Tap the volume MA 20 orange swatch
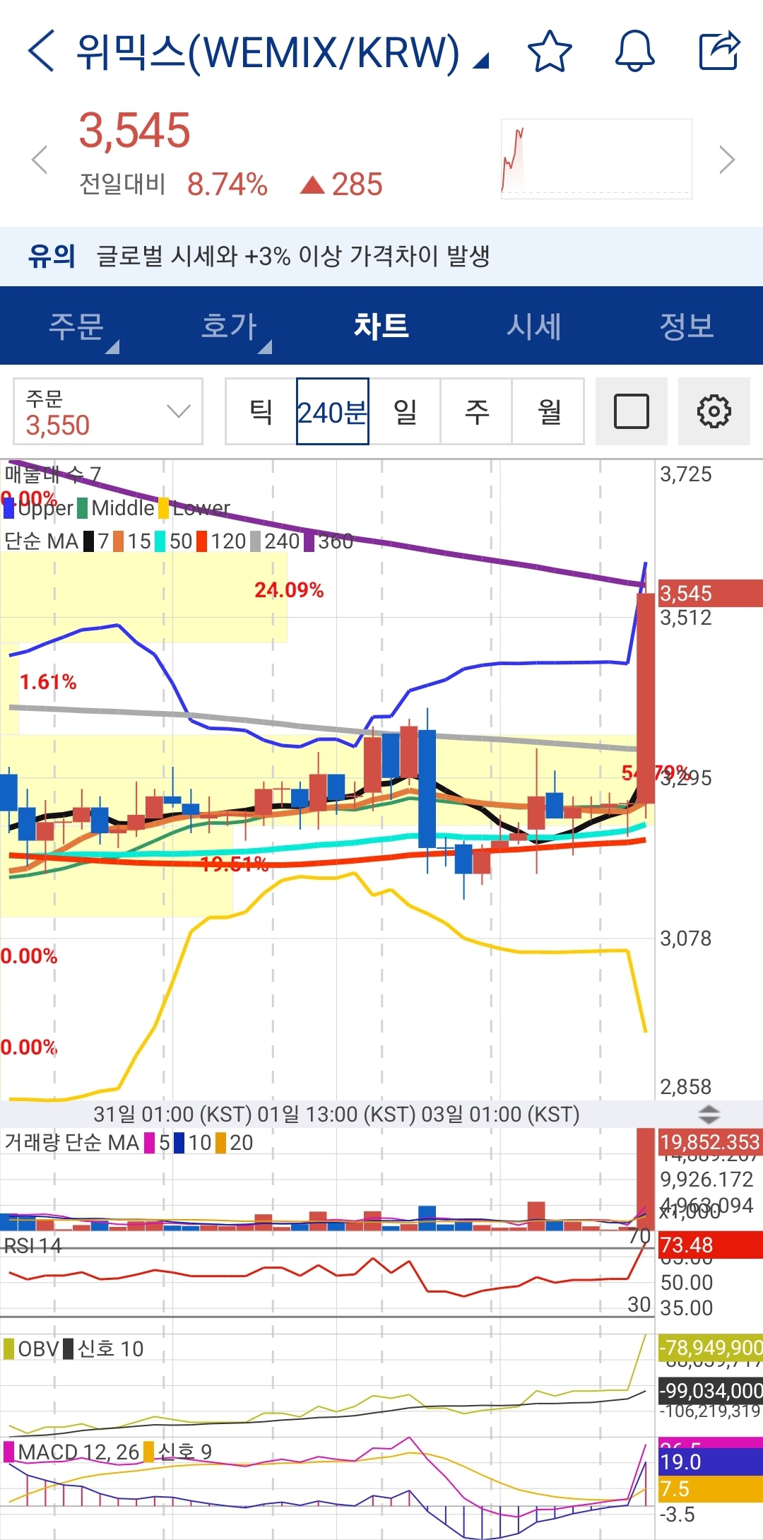 coord(220,1143)
